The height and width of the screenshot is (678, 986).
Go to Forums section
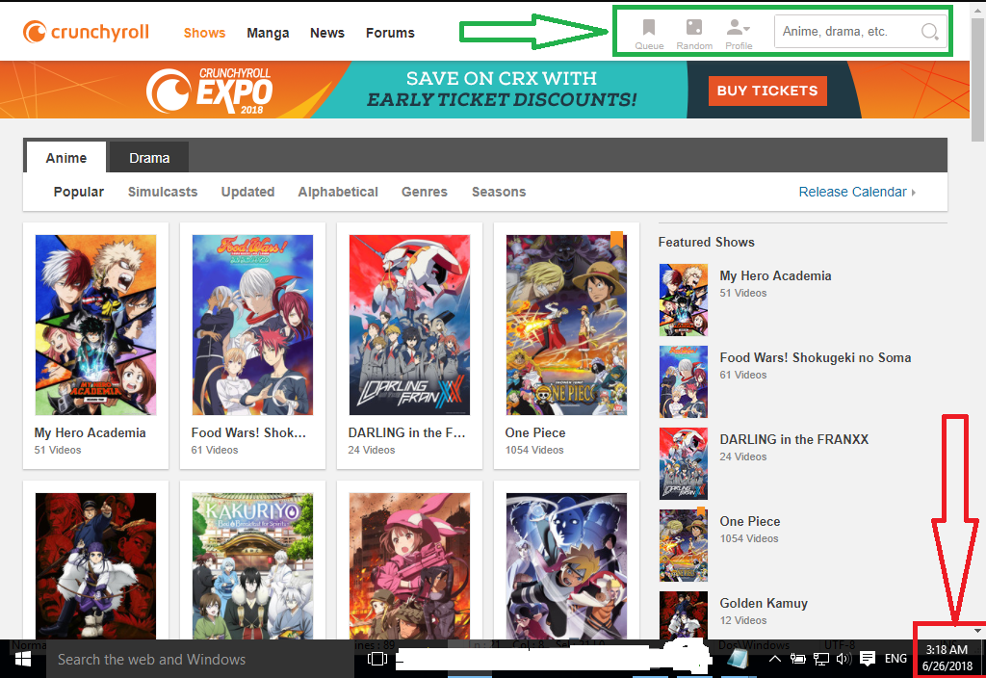390,33
